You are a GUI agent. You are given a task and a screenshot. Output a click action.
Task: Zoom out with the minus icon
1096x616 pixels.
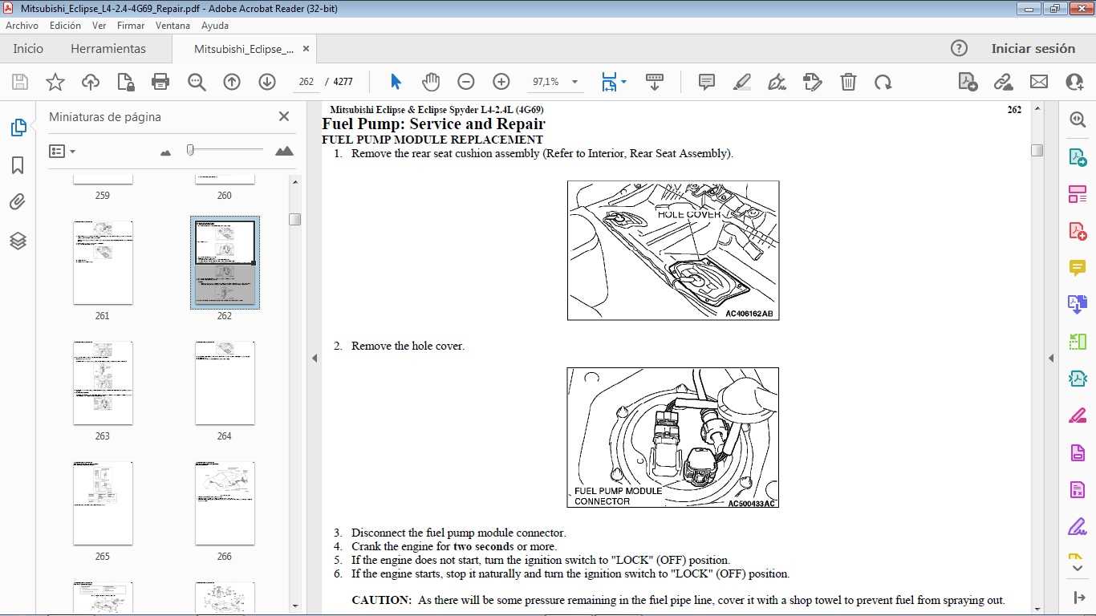pos(466,82)
